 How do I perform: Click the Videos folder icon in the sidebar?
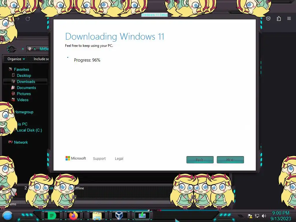coord(13,99)
